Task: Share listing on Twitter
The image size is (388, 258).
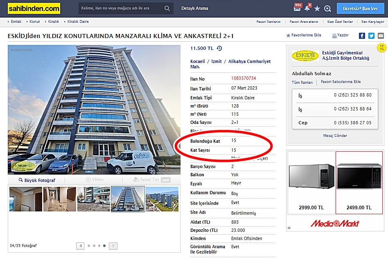Action: [x=371, y=36]
